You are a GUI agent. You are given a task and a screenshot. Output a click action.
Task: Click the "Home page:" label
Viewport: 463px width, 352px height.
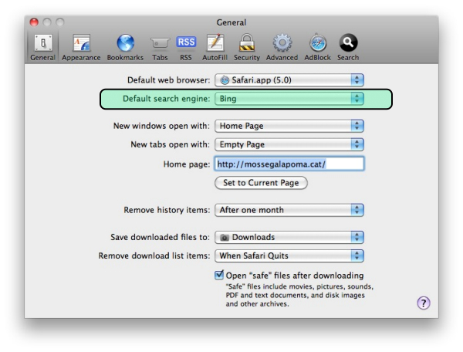tap(187, 164)
